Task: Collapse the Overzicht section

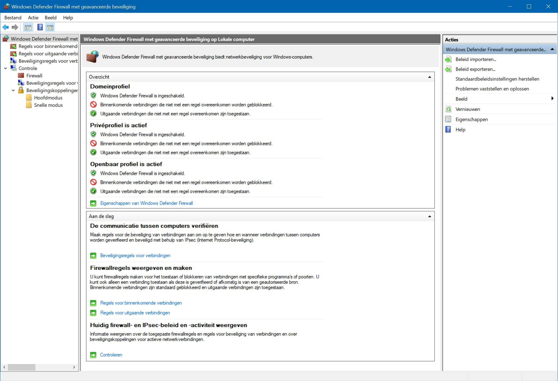Action: pyautogui.click(x=430, y=77)
